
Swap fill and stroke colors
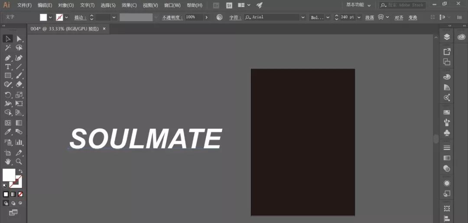[x=21, y=171]
